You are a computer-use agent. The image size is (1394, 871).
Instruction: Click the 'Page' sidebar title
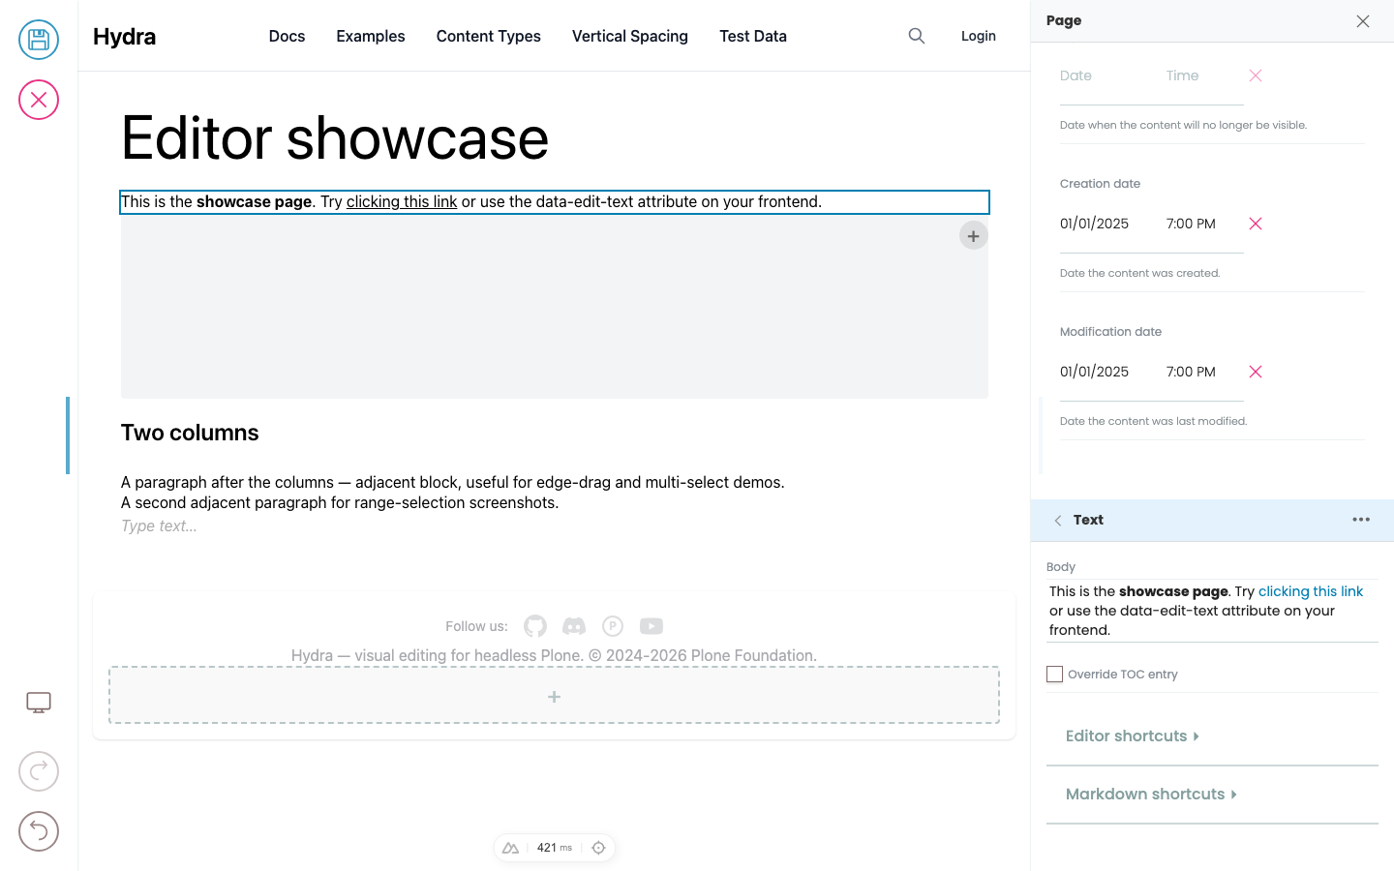[x=1064, y=20]
